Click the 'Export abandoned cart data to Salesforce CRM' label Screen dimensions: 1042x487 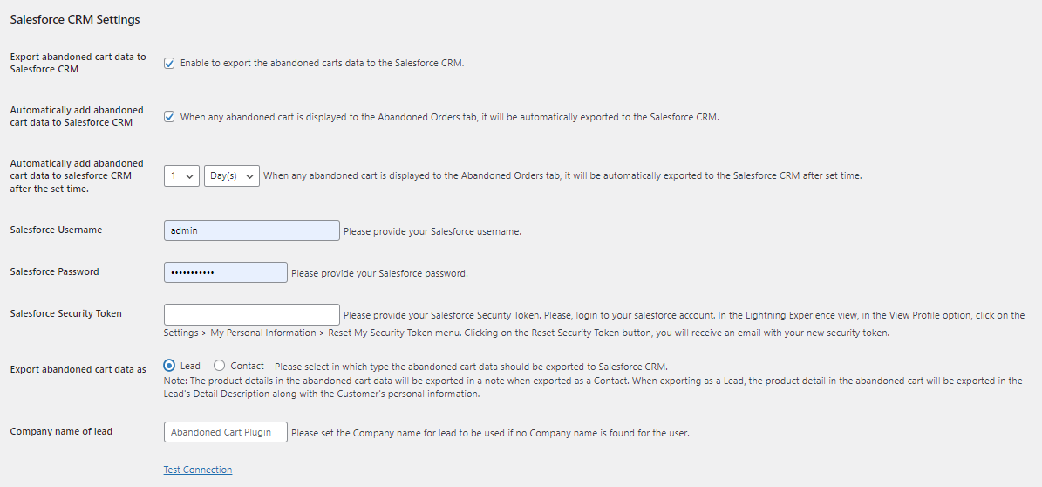click(x=78, y=63)
